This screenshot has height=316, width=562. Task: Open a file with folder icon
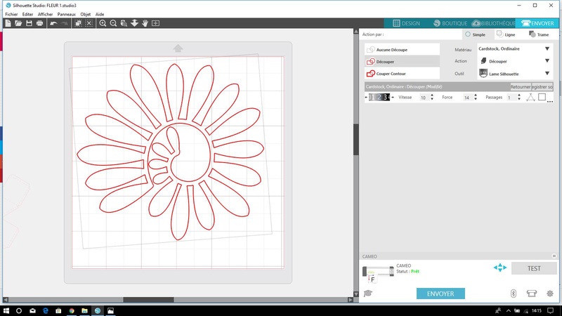tap(18, 23)
